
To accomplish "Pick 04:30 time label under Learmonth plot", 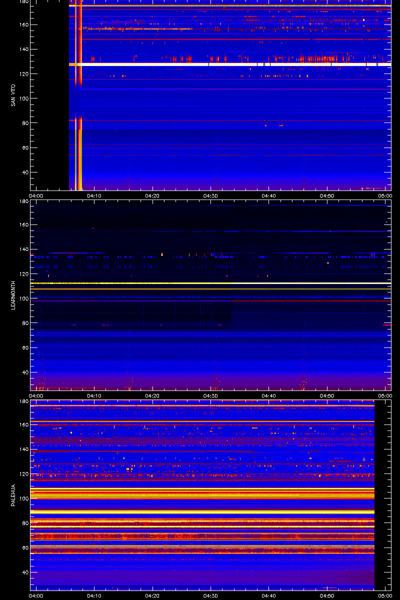I will (210, 395).
